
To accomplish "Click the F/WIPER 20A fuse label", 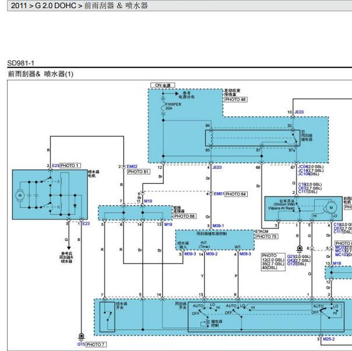I will (173, 107).
